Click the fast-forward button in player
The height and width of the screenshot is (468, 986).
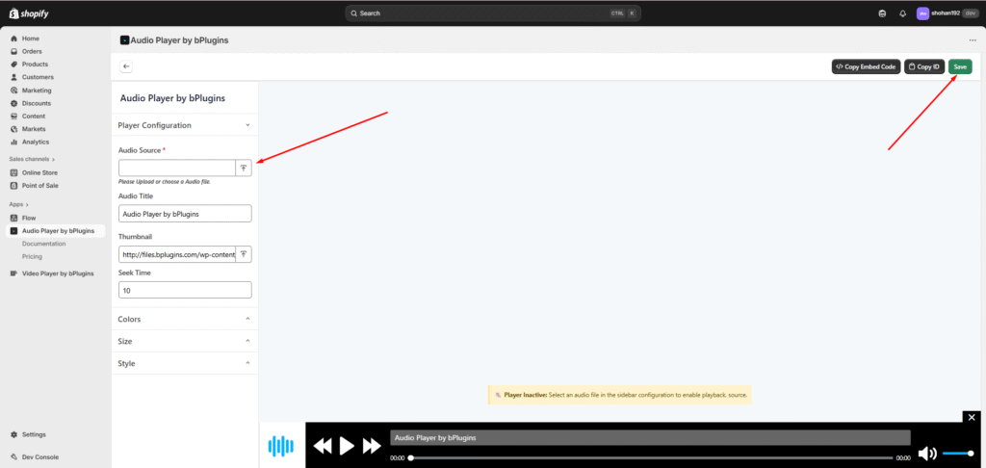point(372,446)
